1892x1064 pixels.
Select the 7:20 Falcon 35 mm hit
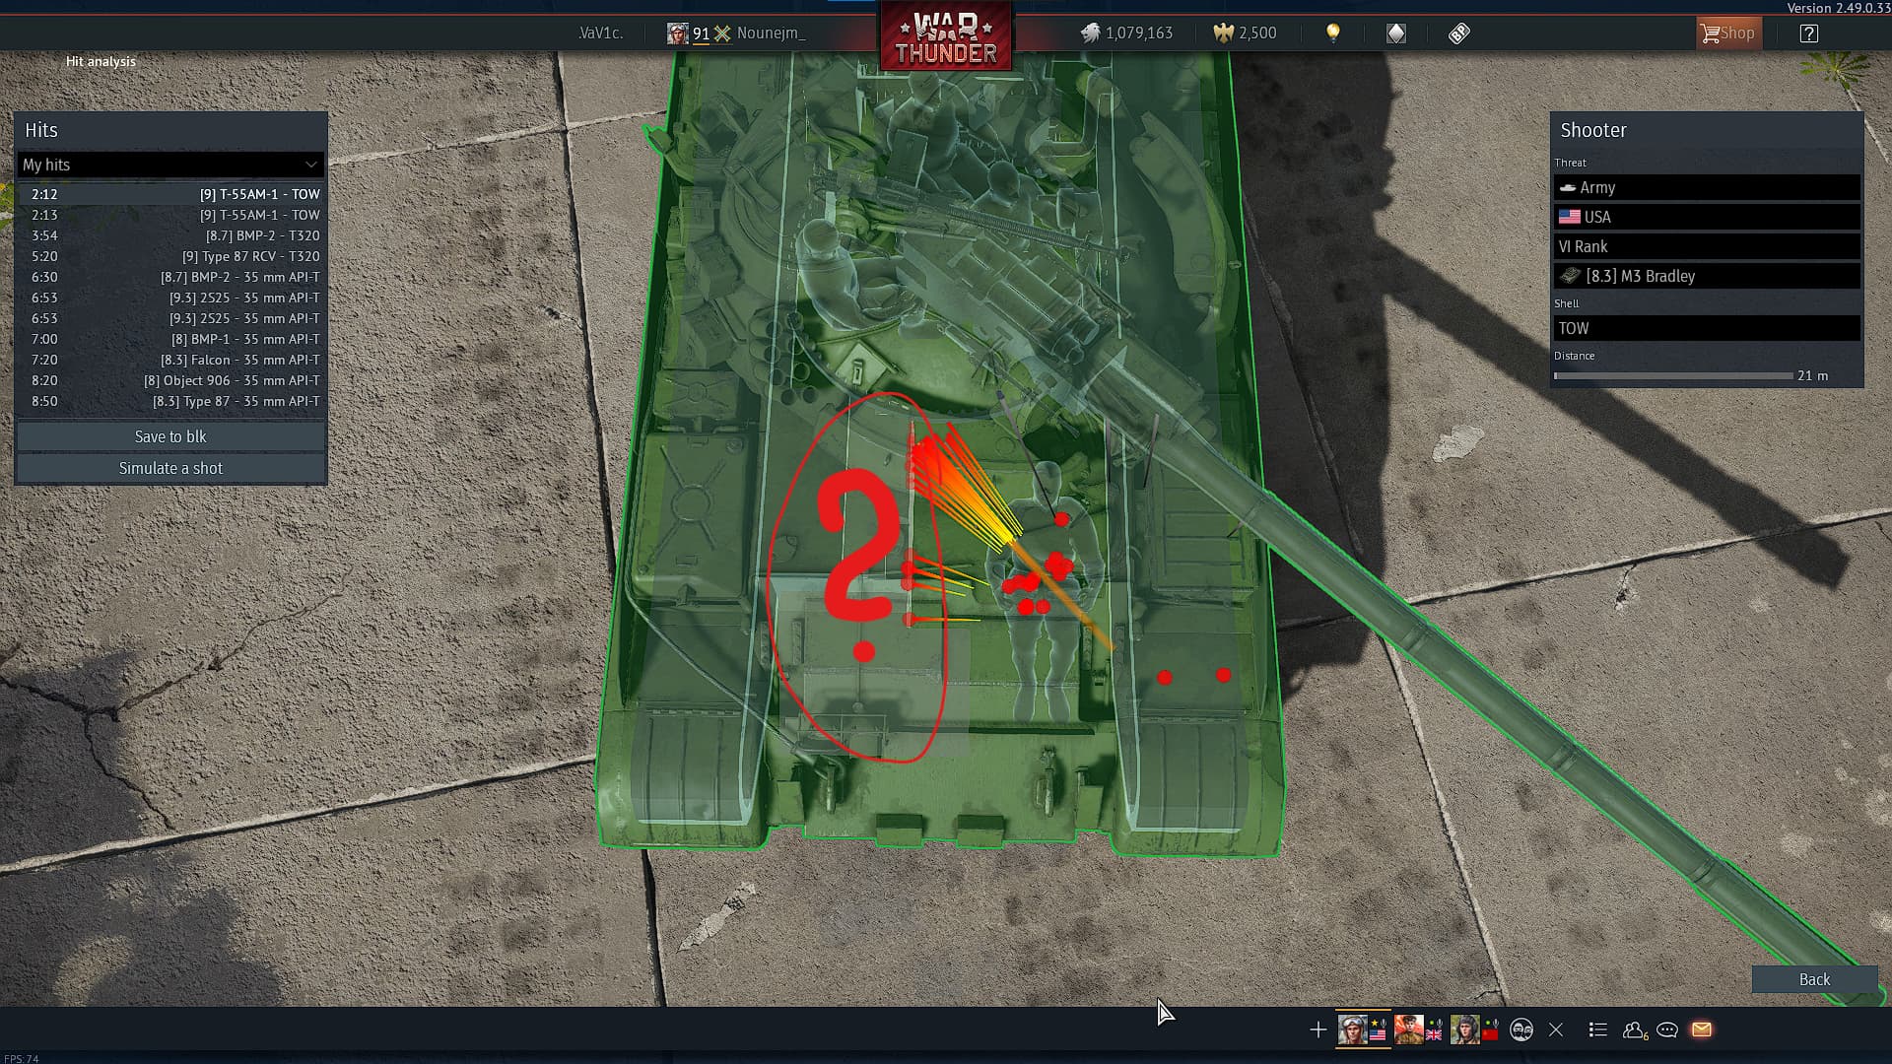click(170, 360)
